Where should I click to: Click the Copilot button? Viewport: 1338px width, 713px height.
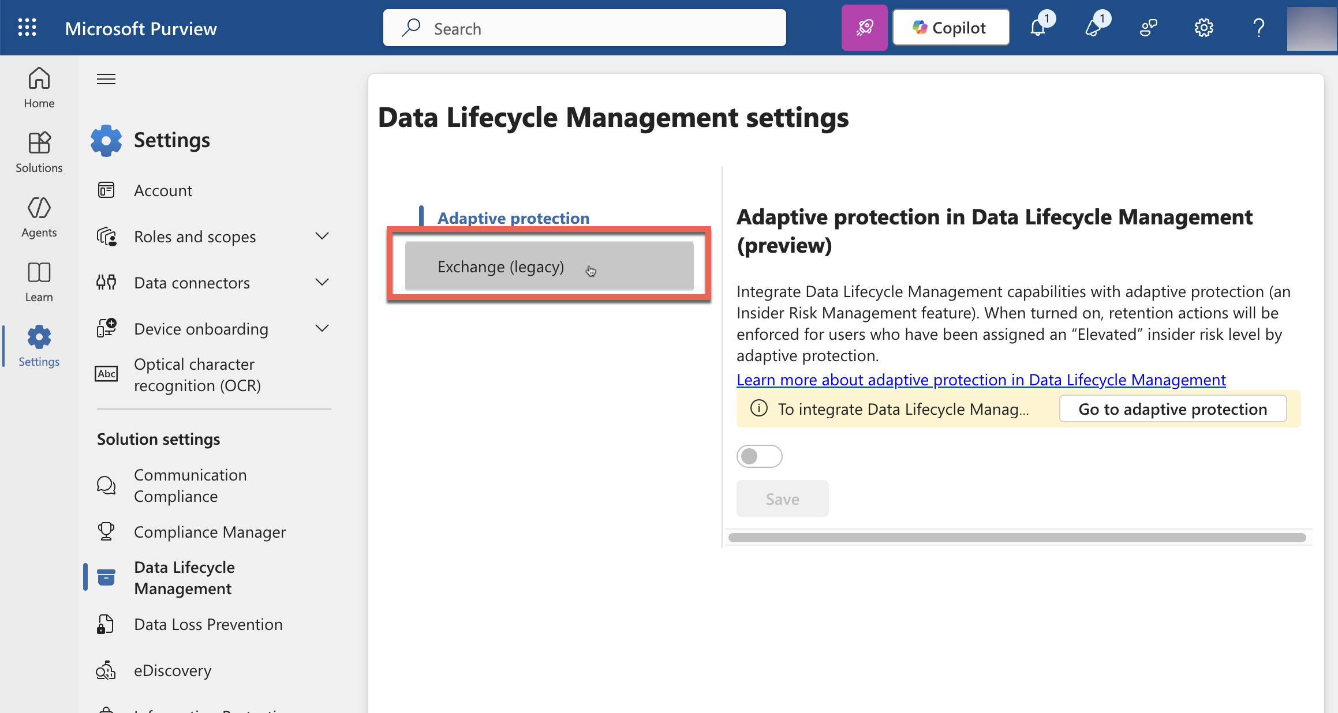point(951,28)
